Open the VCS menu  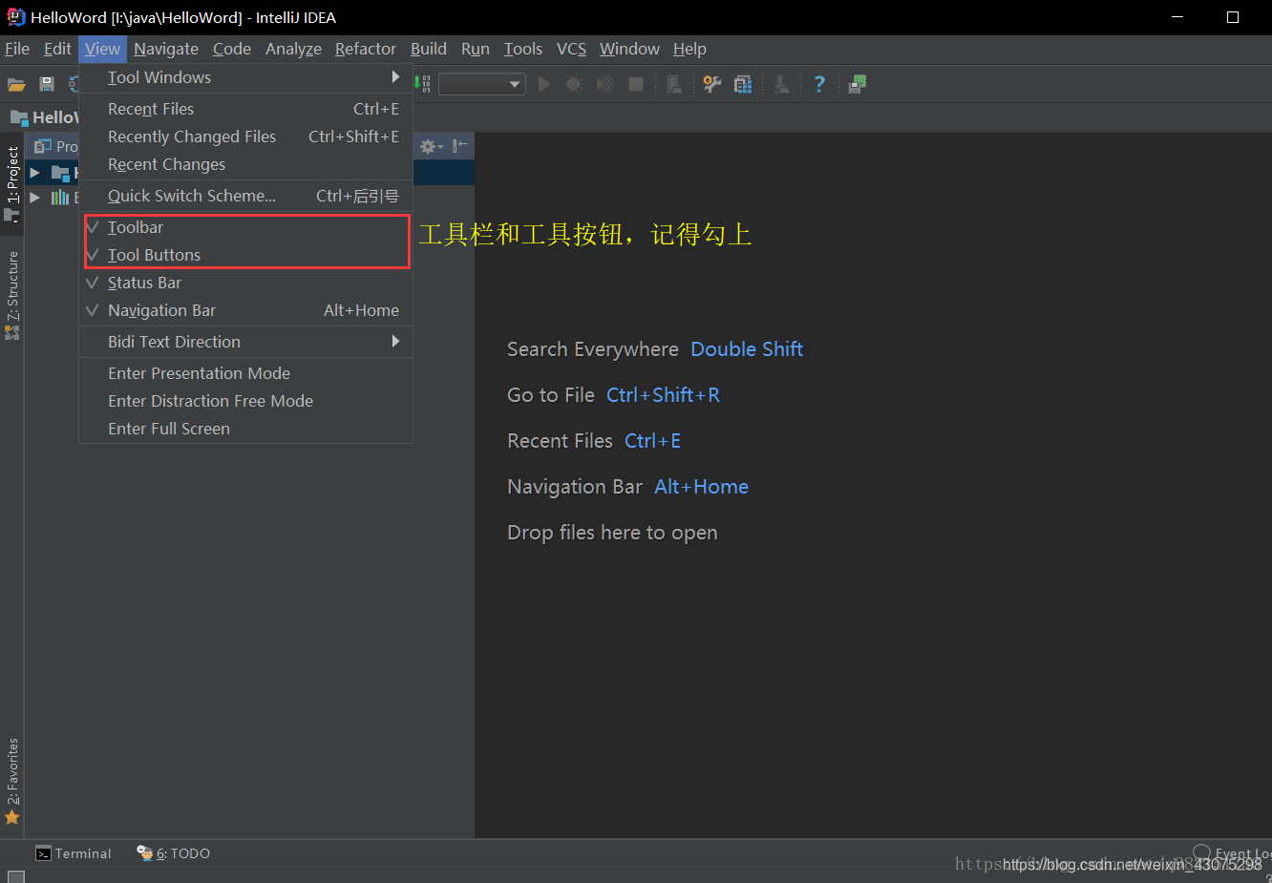[x=572, y=49]
